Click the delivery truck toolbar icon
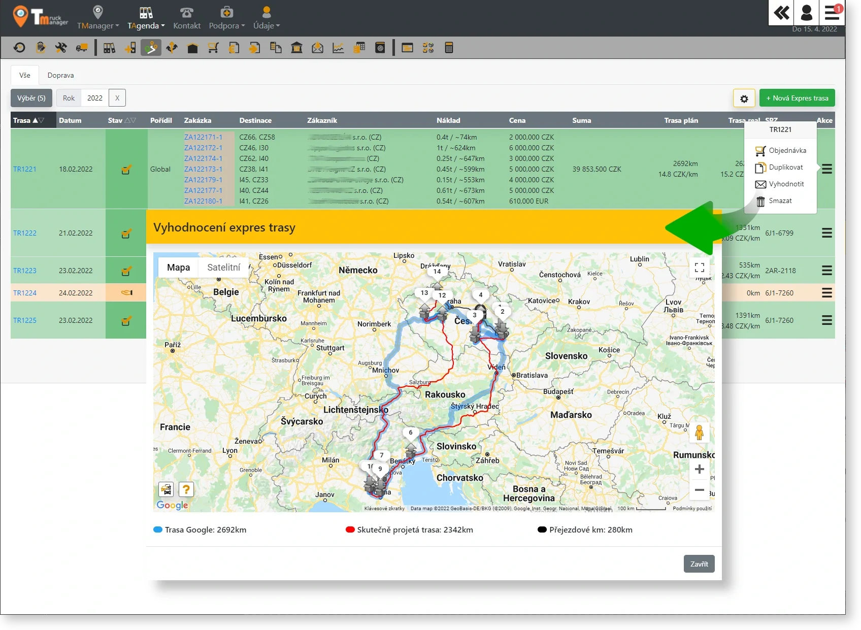Viewport: 861px width, 630px height. [x=82, y=48]
